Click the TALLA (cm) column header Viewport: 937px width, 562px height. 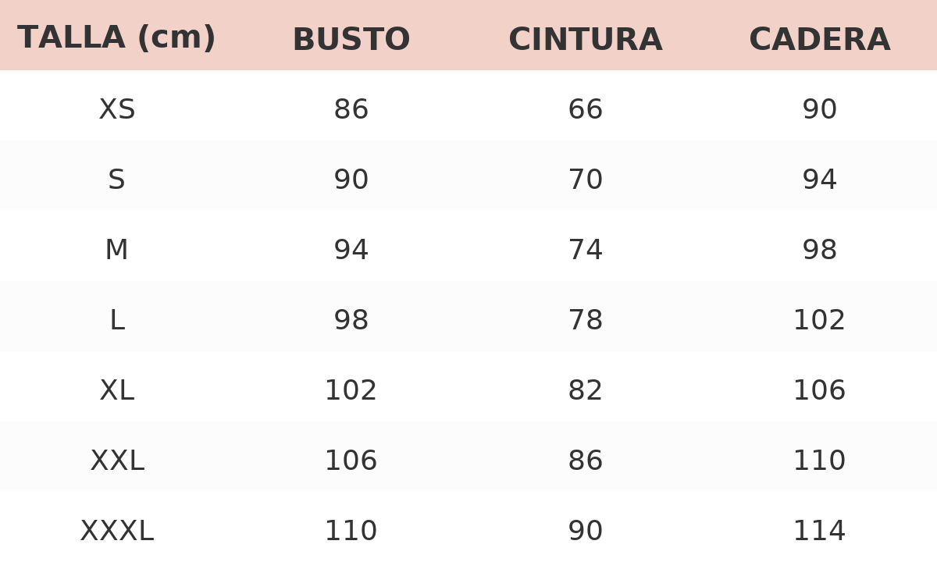click(116, 38)
